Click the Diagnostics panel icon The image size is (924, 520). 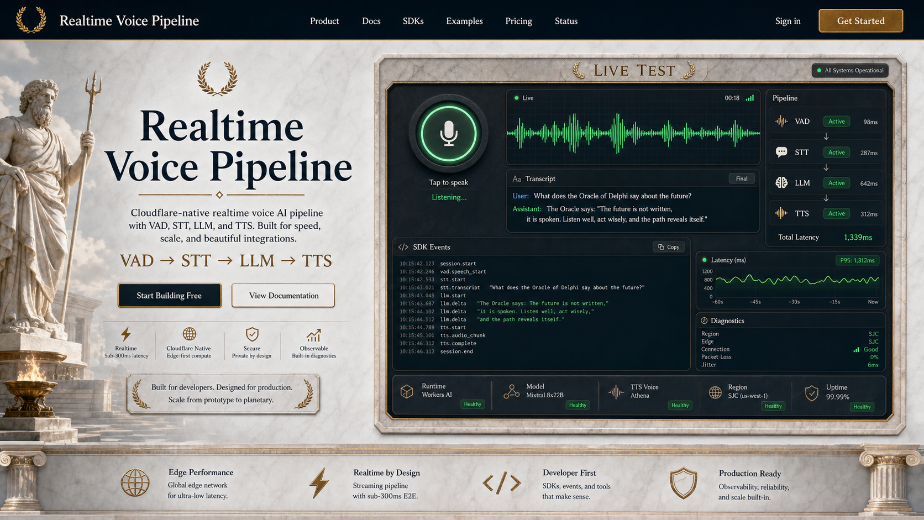click(704, 321)
